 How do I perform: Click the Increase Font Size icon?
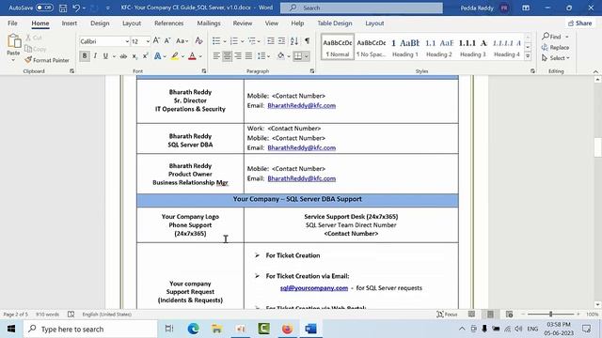(156, 41)
